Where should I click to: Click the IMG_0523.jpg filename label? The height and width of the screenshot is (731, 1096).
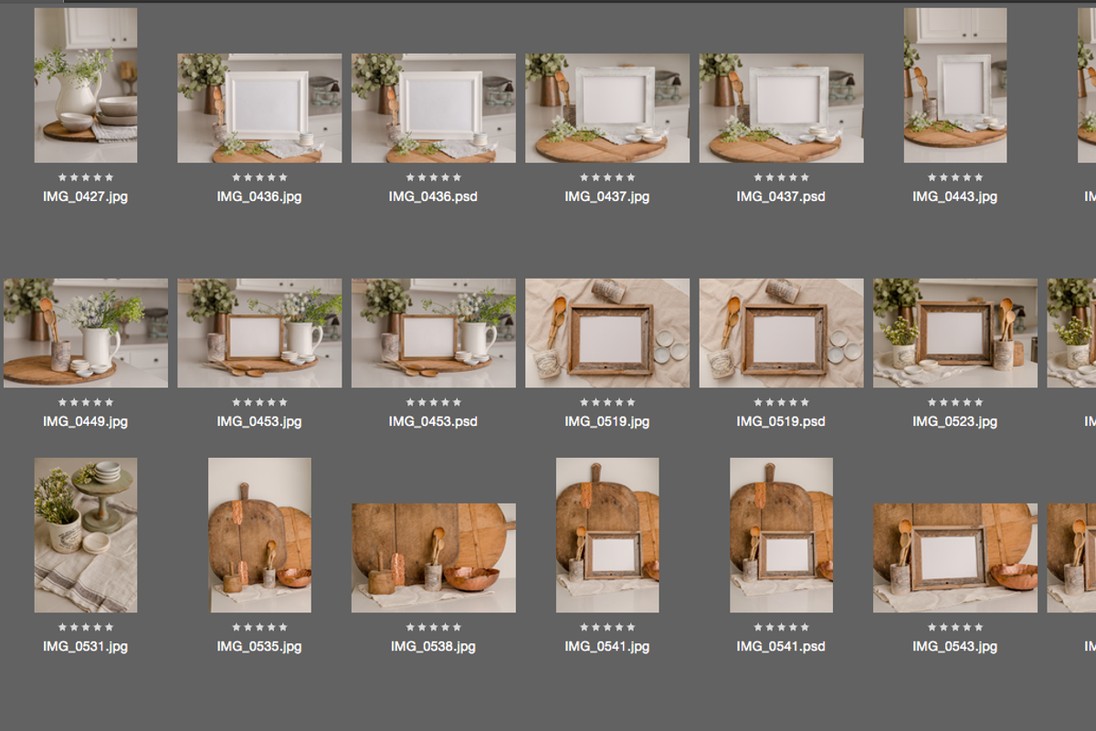(955, 421)
